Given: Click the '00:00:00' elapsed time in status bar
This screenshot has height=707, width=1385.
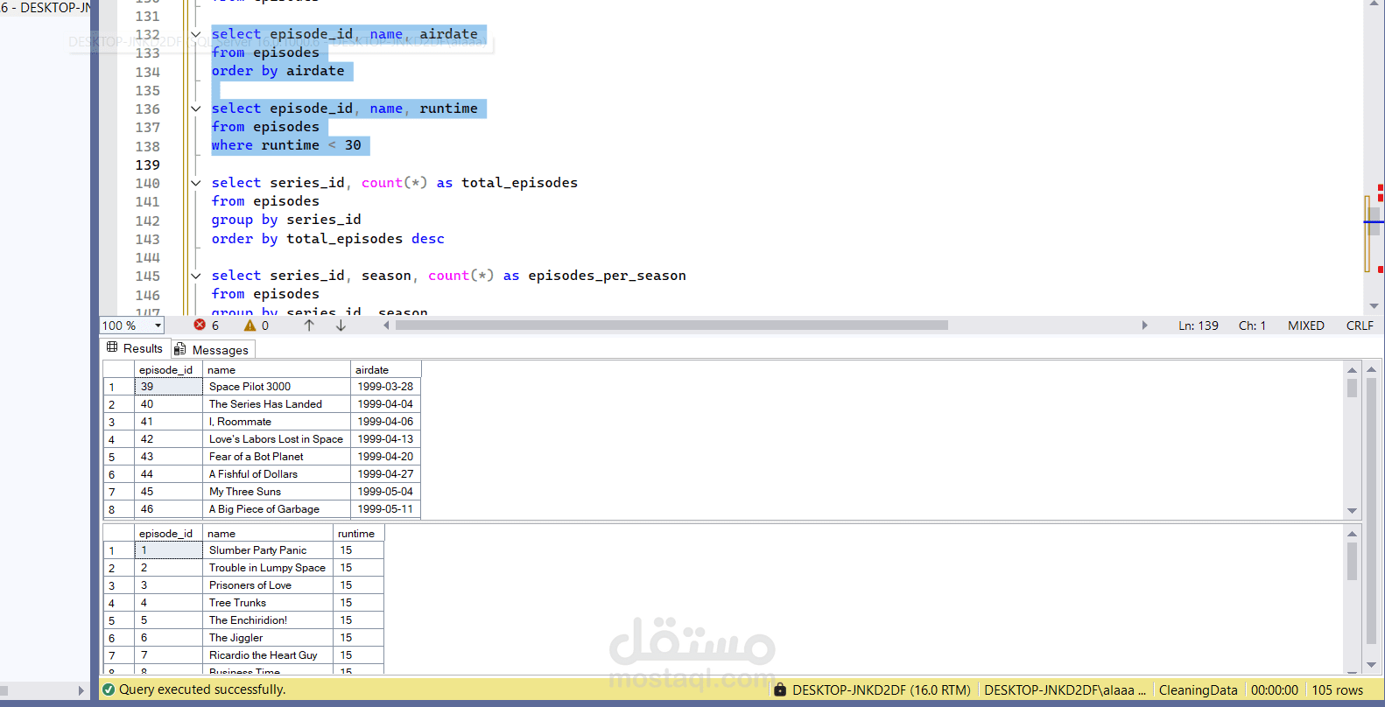Looking at the screenshot, I should coord(1275,690).
